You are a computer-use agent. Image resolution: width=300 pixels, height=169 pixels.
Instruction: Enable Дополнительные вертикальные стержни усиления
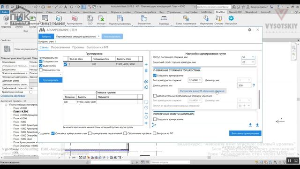(155, 96)
